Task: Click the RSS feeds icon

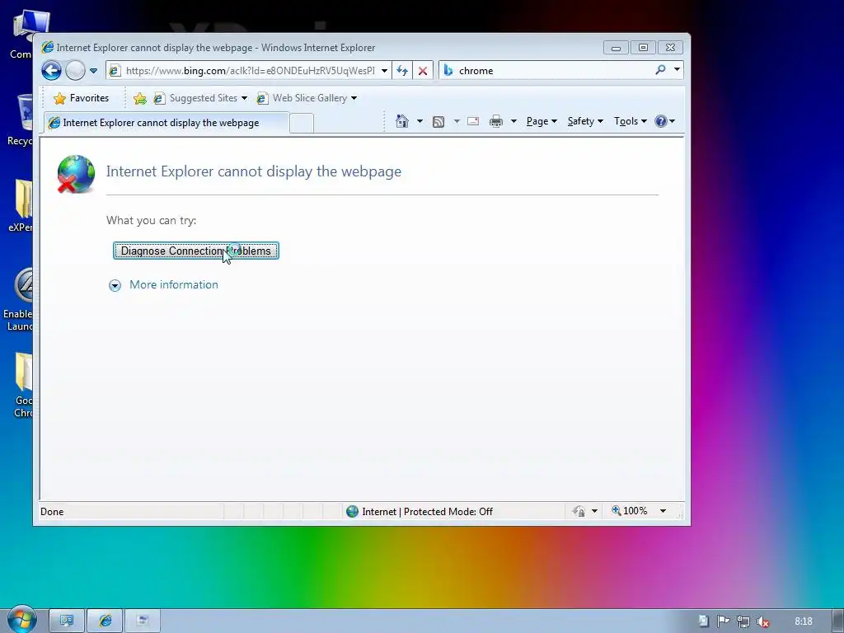Action: click(438, 122)
